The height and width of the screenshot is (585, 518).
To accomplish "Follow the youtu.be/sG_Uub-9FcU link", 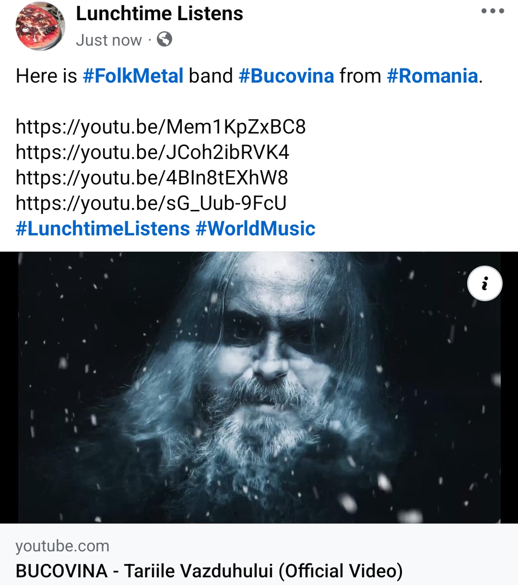I will 151,203.
